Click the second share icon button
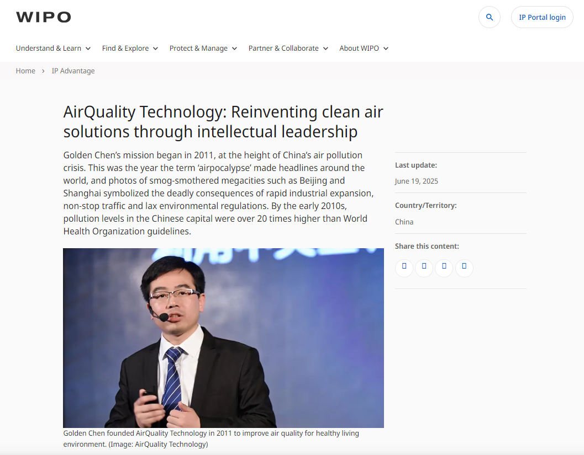The height and width of the screenshot is (455, 584). 424,267
